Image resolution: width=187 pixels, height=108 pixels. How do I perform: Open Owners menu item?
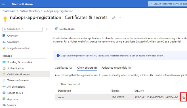pyautogui.click(x=11, y=105)
